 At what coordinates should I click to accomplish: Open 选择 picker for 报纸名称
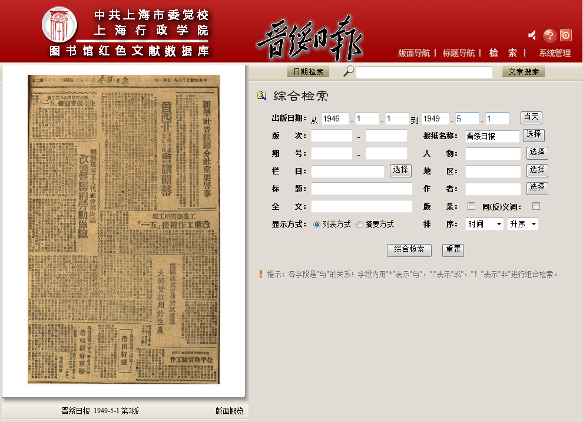534,135
